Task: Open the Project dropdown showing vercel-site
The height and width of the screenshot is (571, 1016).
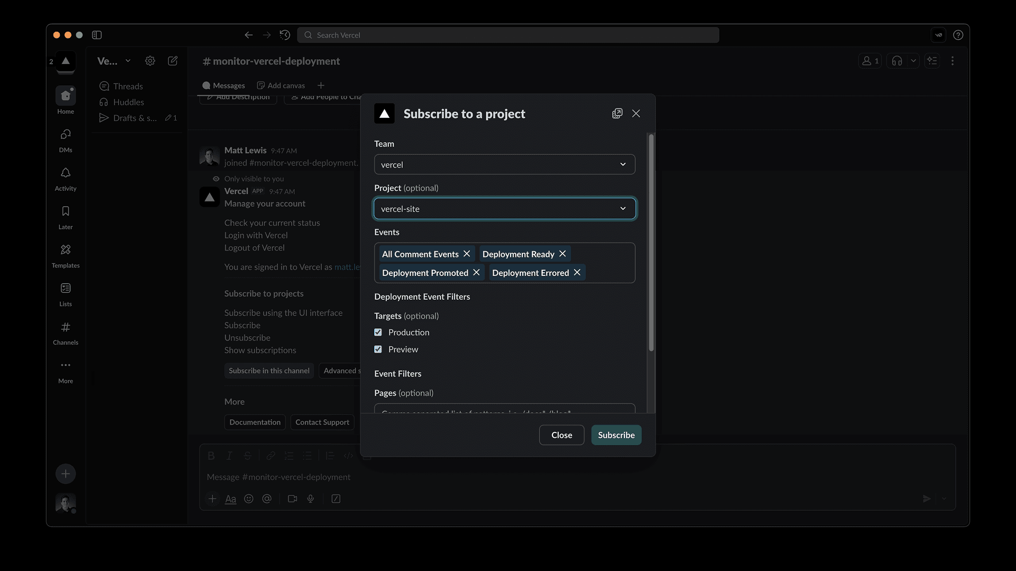Action: (x=504, y=209)
